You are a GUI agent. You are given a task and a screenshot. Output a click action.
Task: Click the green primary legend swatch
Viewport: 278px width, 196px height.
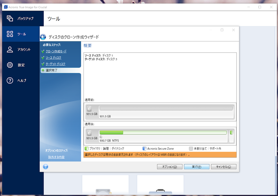(87, 149)
